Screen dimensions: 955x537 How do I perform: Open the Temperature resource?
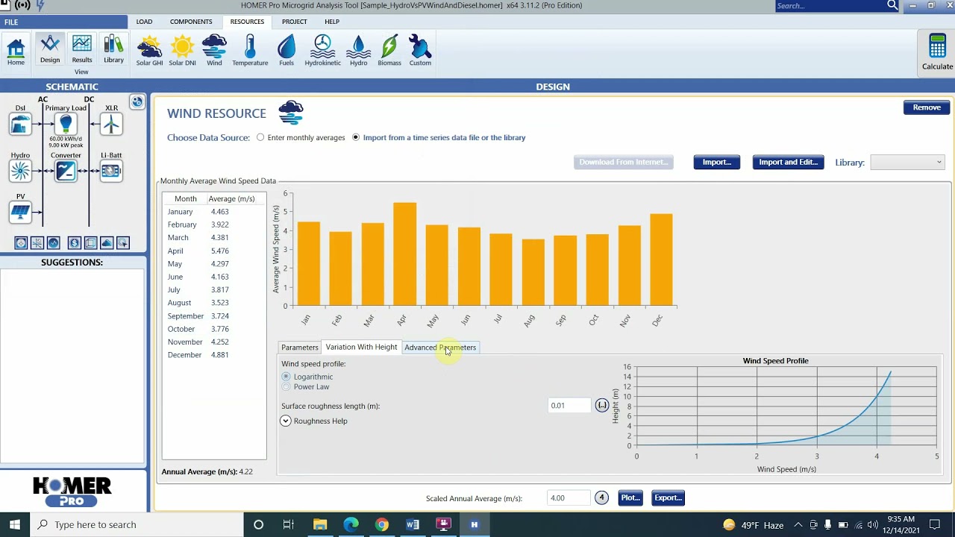point(250,51)
